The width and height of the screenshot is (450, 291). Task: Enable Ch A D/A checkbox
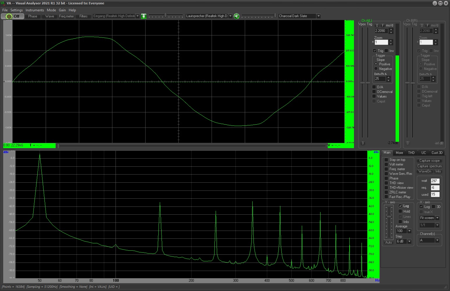click(374, 87)
